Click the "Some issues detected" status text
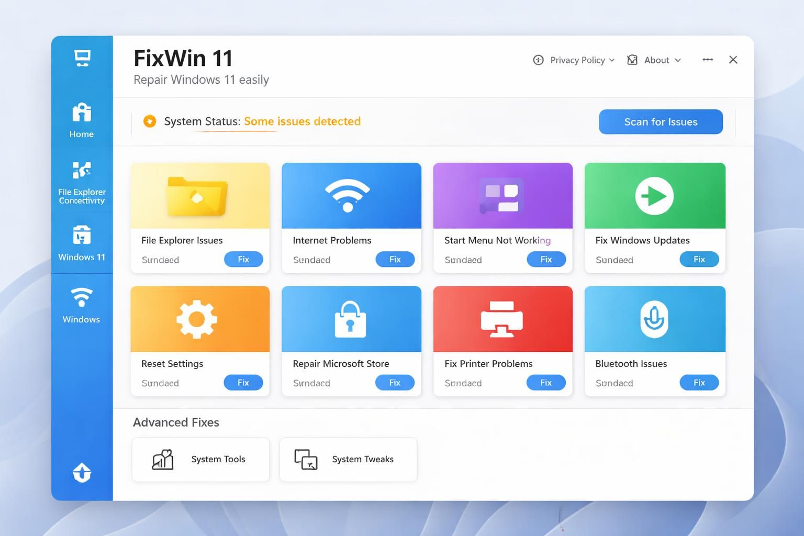Viewport: 804px width, 536px height. [x=302, y=121]
